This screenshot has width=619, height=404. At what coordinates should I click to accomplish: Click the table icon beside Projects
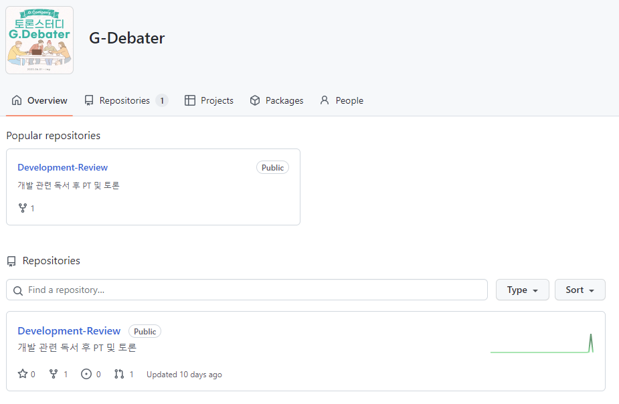[190, 100]
